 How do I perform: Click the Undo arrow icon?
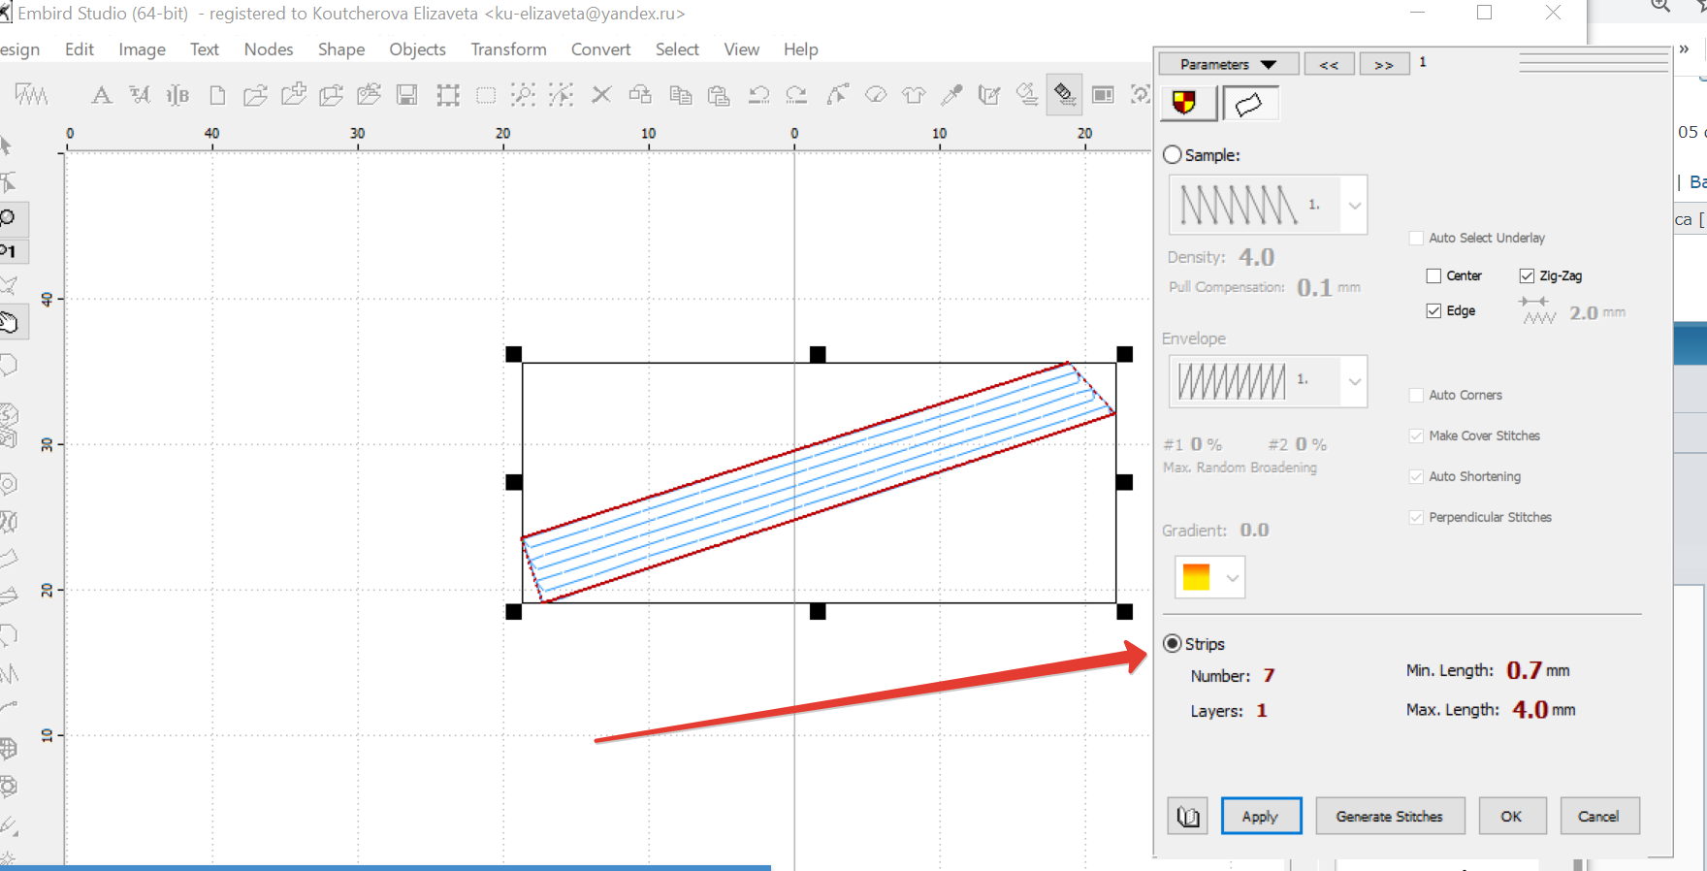pyautogui.click(x=758, y=95)
